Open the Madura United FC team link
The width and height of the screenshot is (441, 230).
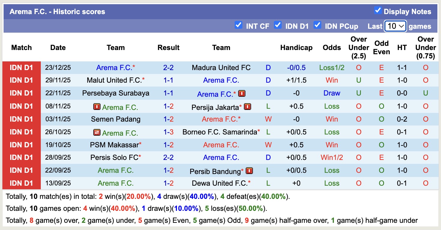[221, 67]
